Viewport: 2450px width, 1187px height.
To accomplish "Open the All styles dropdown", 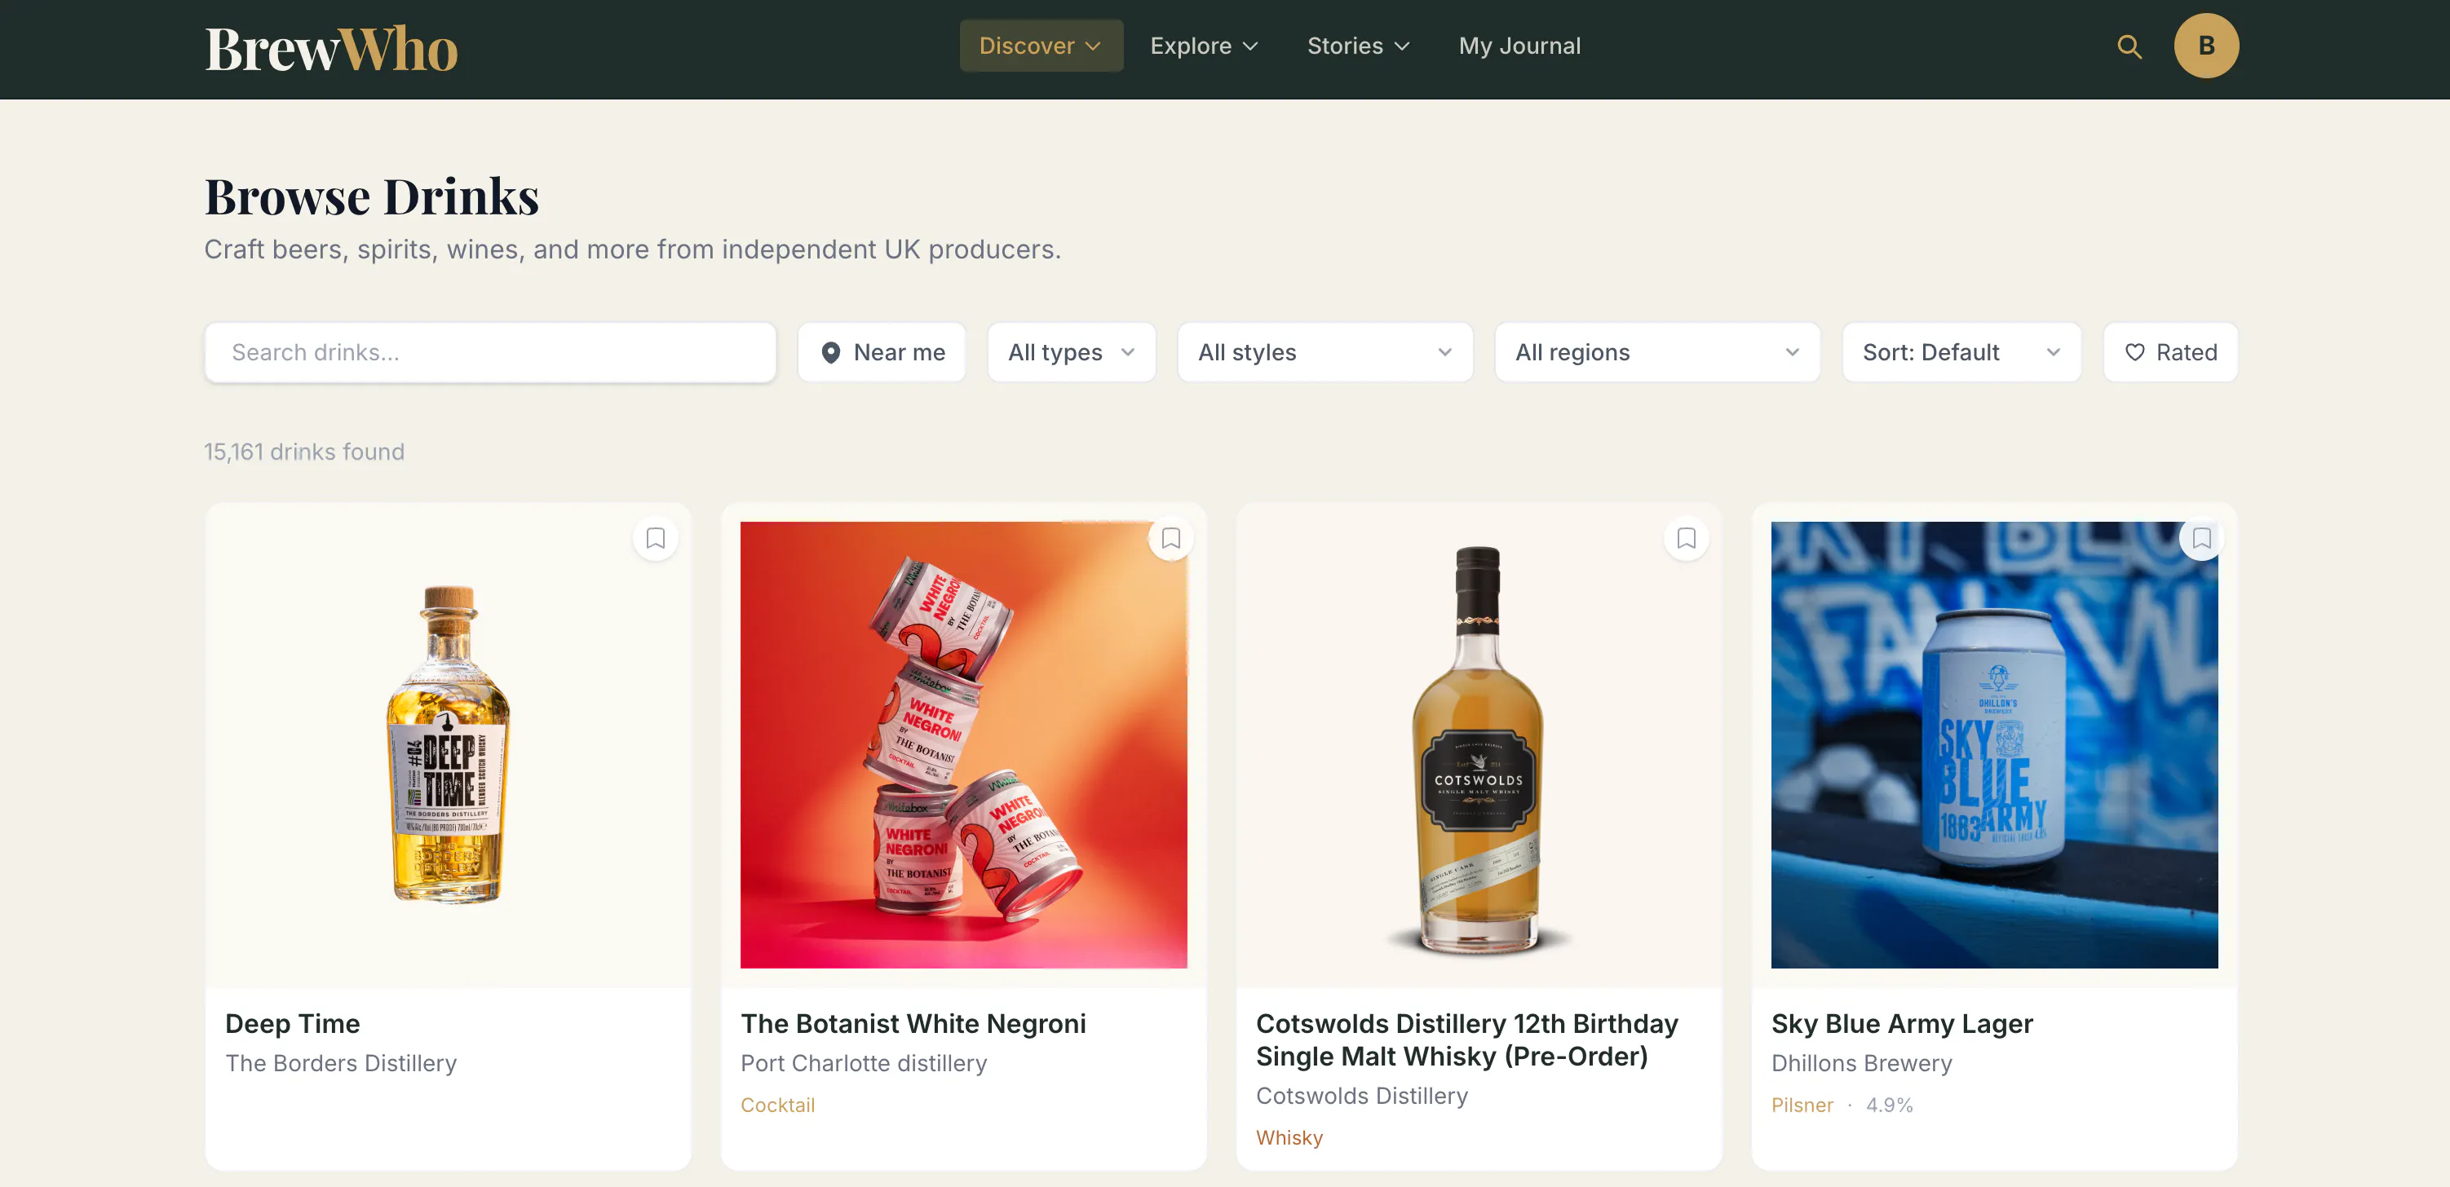I will click(x=1325, y=352).
